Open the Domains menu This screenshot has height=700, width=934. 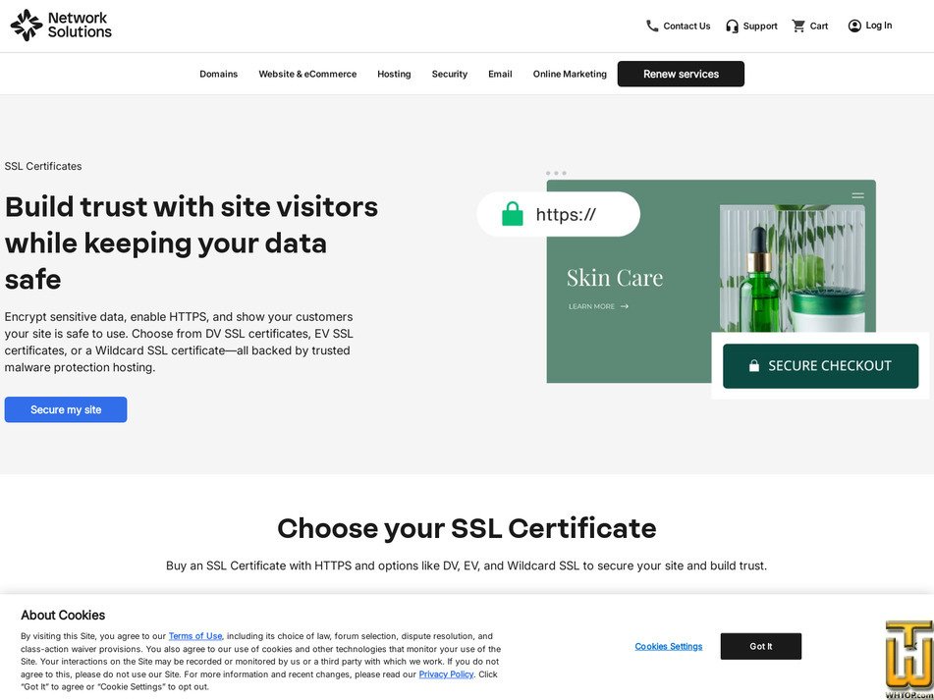pos(219,74)
